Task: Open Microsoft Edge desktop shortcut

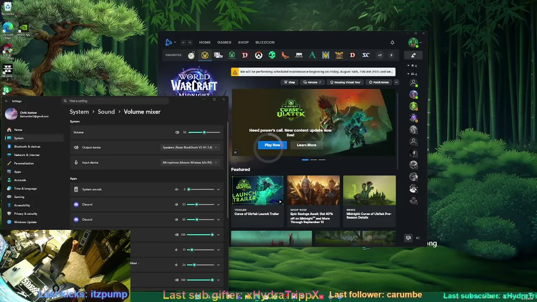Action: click(8, 30)
